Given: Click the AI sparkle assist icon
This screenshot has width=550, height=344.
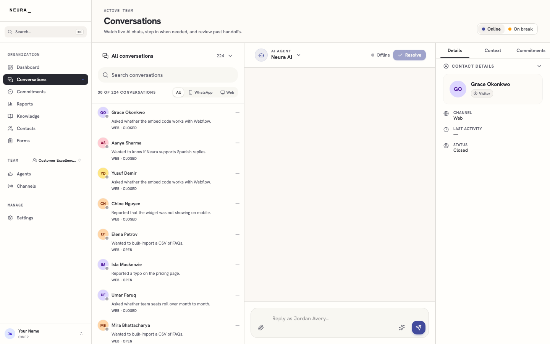Looking at the screenshot, I should coord(402,328).
